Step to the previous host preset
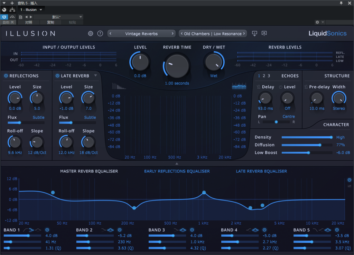Viewport: 354px width, 255px height. 26,17
